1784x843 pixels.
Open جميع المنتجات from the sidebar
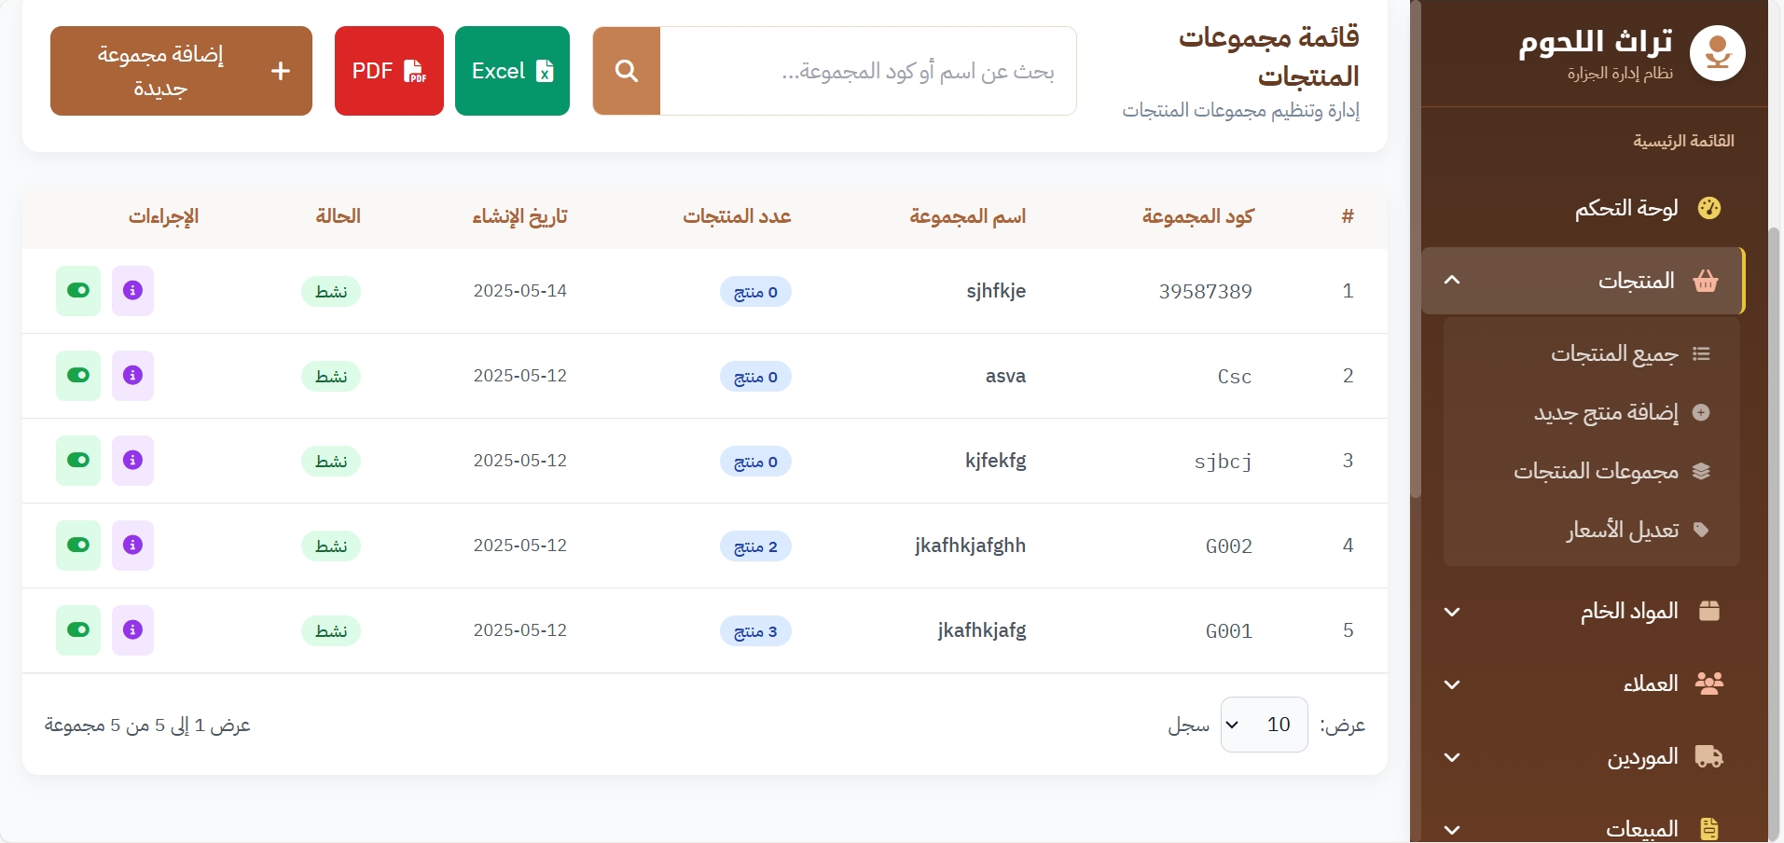tap(1614, 354)
